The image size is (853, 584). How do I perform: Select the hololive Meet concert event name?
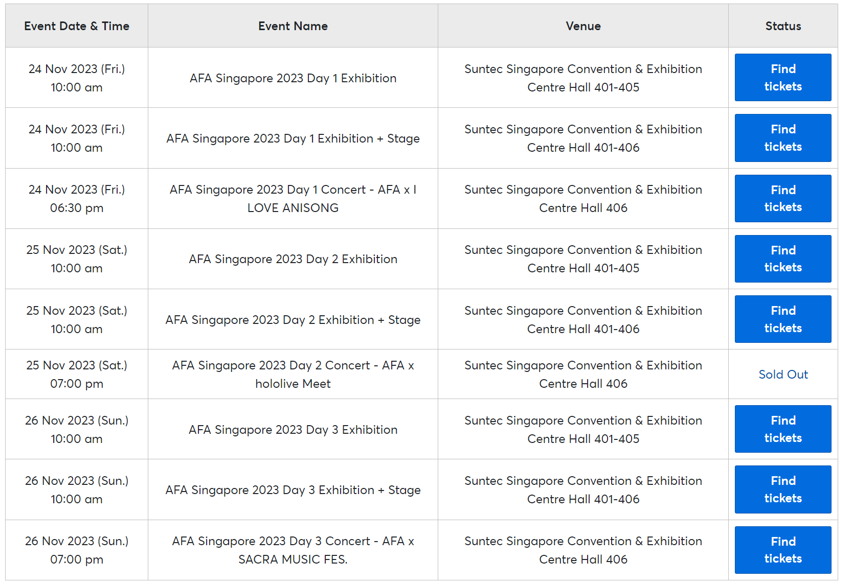point(293,375)
